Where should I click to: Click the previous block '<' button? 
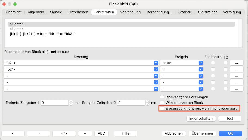(13, 133)
